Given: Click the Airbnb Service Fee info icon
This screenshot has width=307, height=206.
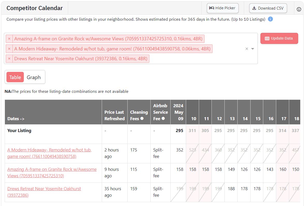Looking at the screenshot, I should [x=163, y=119].
